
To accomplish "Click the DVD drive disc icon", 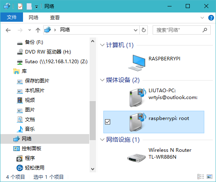I will 20,52.
